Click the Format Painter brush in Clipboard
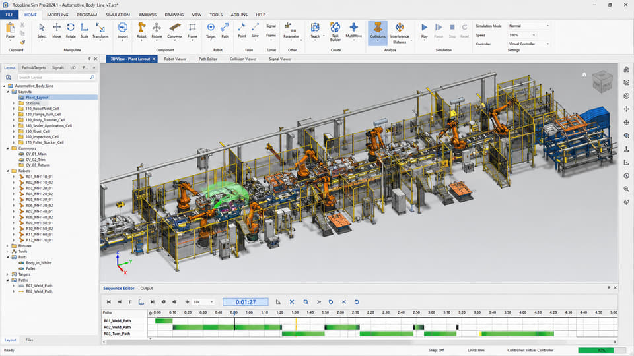634x356 pixels. [x=22, y=42]
